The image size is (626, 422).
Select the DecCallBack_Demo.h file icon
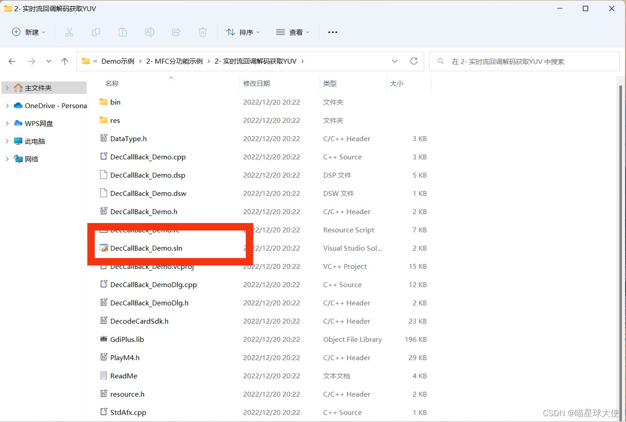(104, 211)
